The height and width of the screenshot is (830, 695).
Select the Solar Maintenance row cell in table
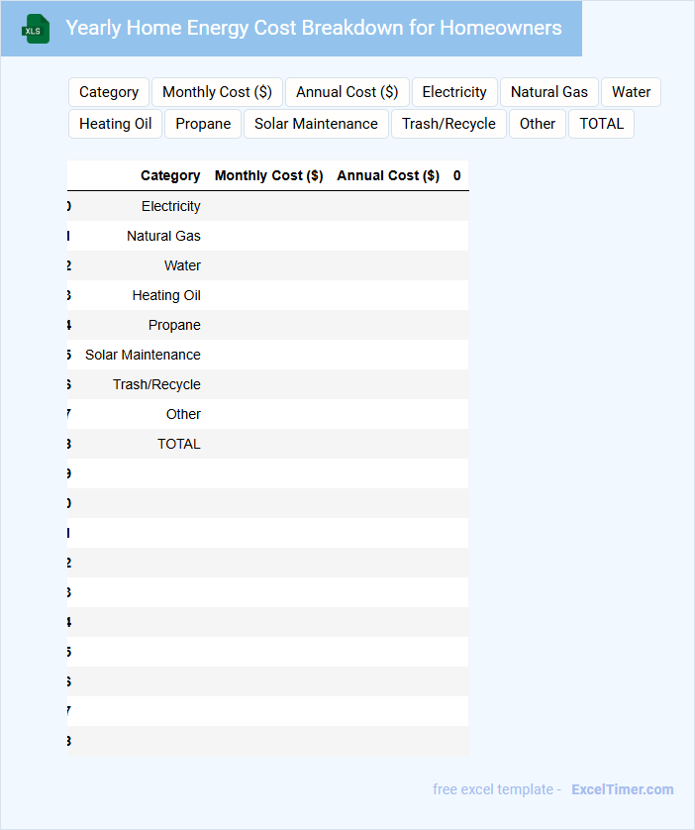[143, 355]
